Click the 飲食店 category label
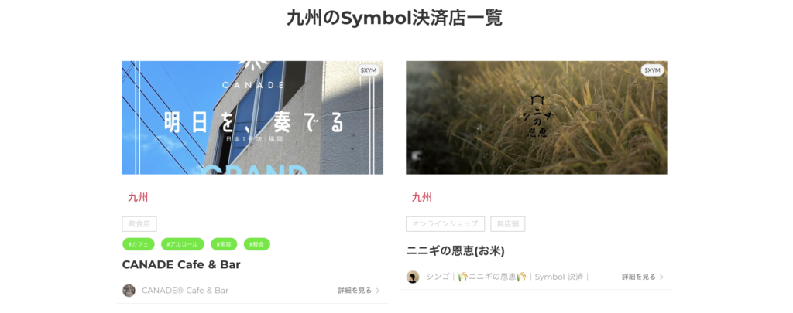This screenshot has height=313, width=793. point(139,224)
